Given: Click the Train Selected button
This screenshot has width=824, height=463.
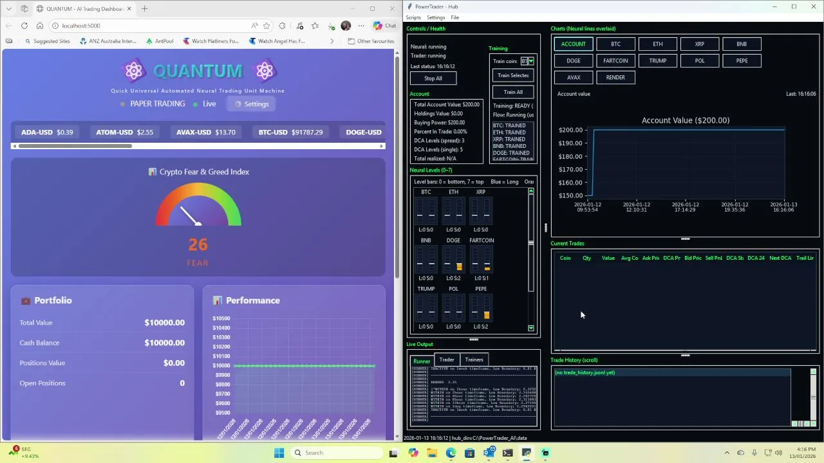Looking at the screenshot, I should (x=513, y=75).
